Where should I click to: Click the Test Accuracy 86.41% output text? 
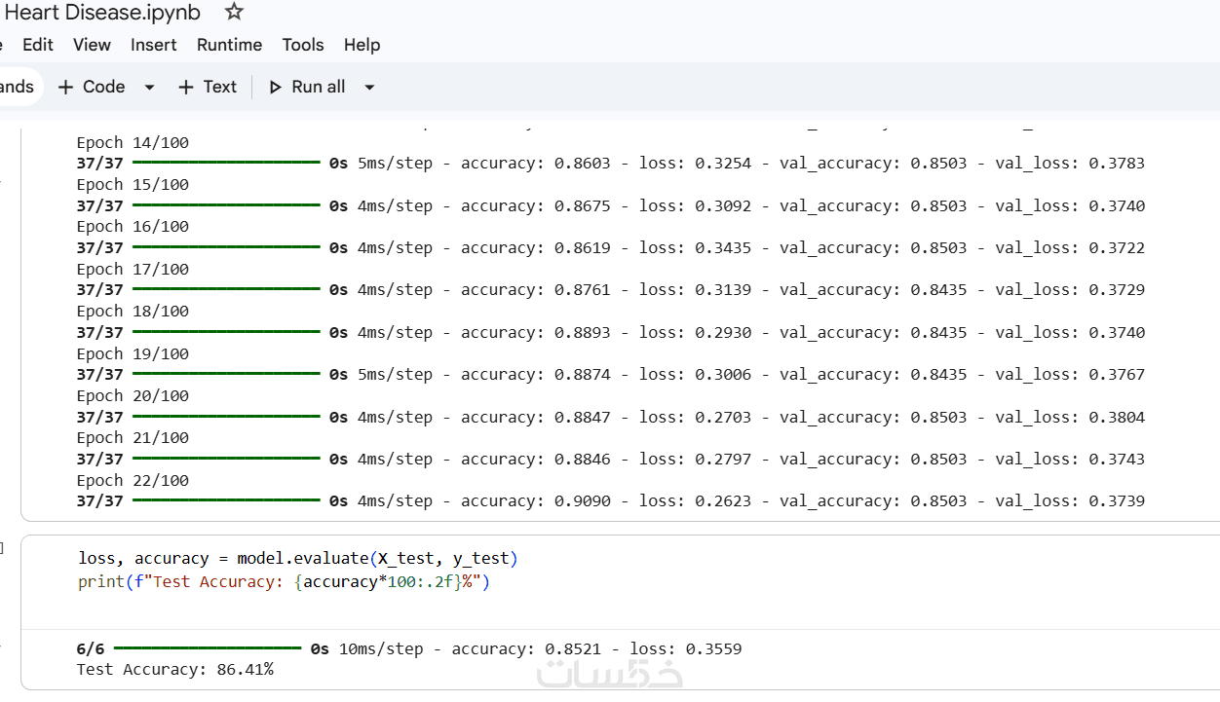174,670
